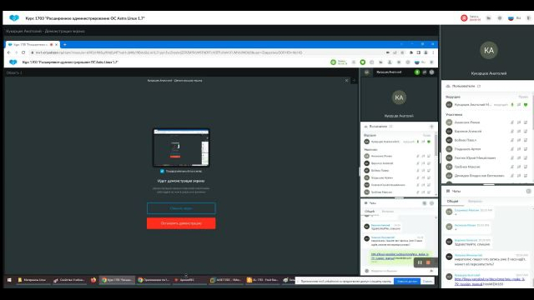Click the red Остановить демонстрацию button
The height and width of the screenshot is (300, 534).
[181, 223]
